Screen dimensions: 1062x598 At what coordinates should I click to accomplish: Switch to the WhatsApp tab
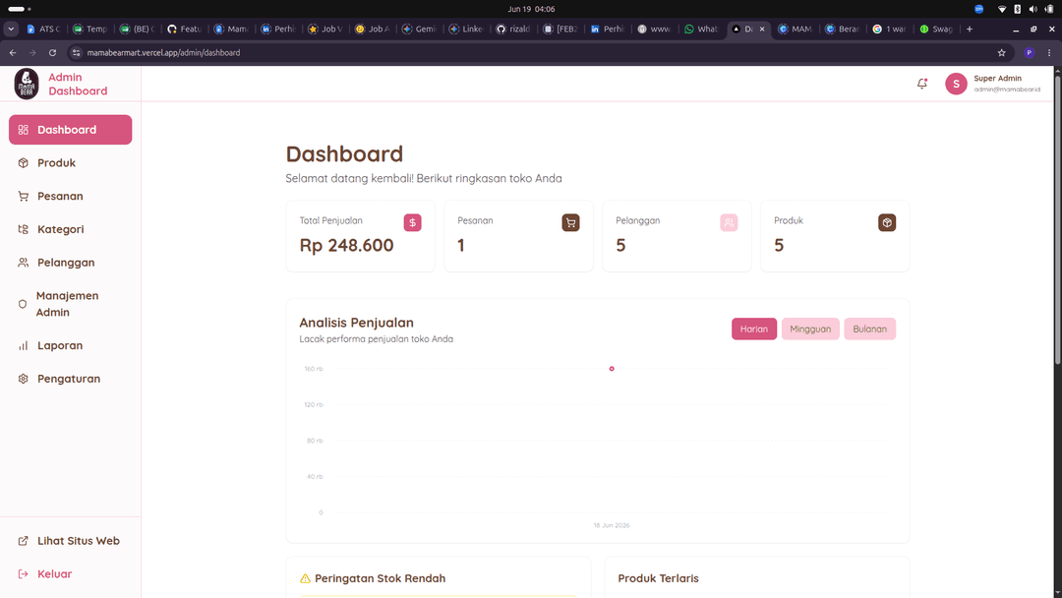(702, 30)
